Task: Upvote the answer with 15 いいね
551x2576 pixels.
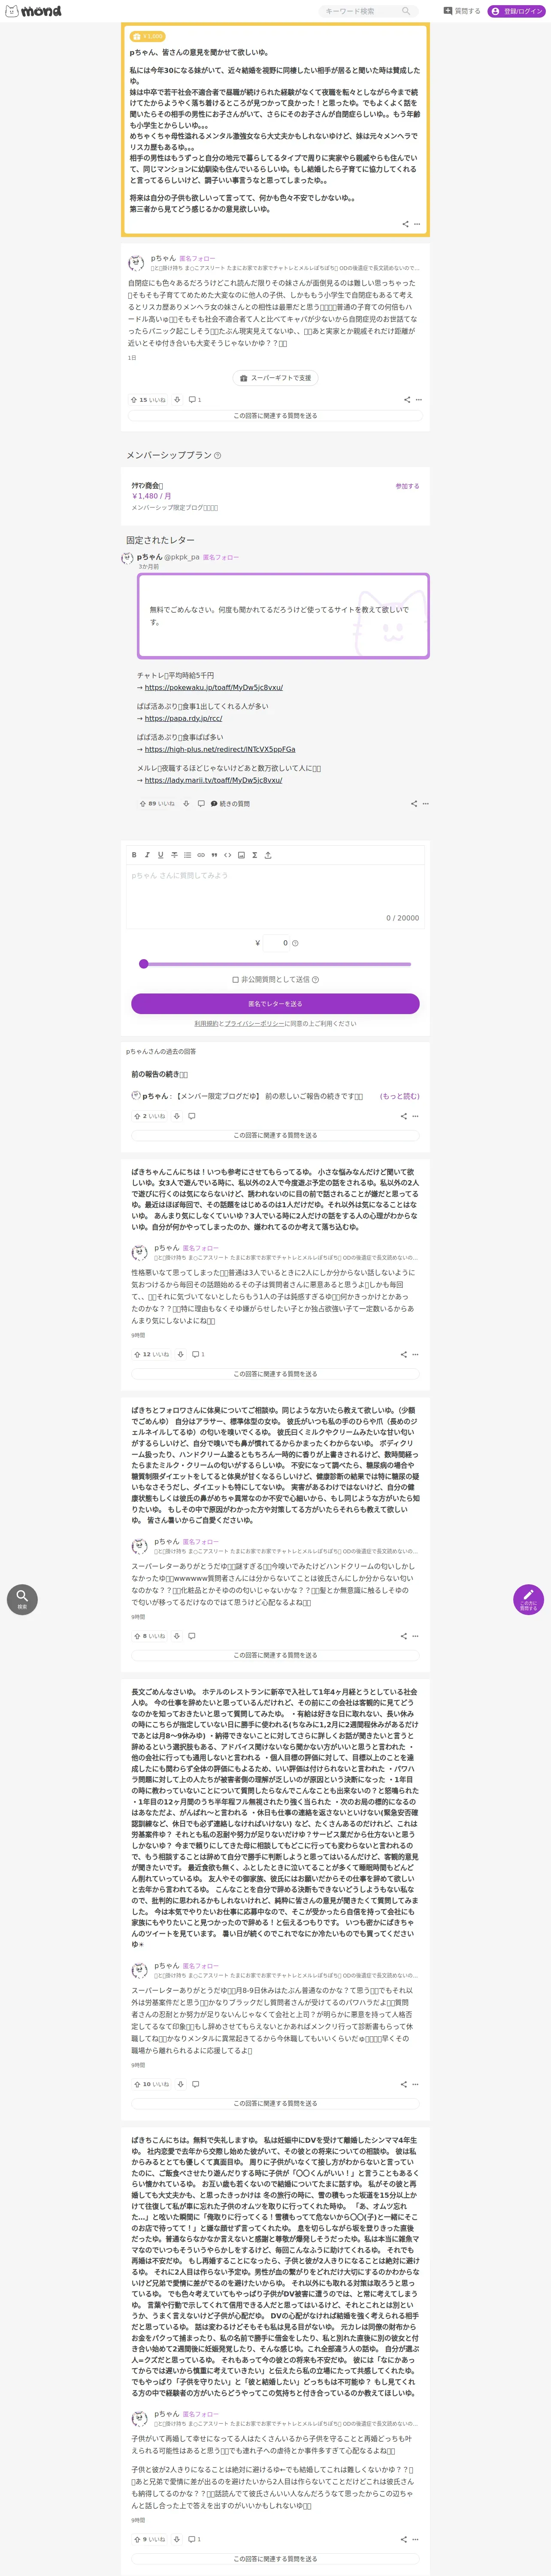Action: tap(148, 400)
